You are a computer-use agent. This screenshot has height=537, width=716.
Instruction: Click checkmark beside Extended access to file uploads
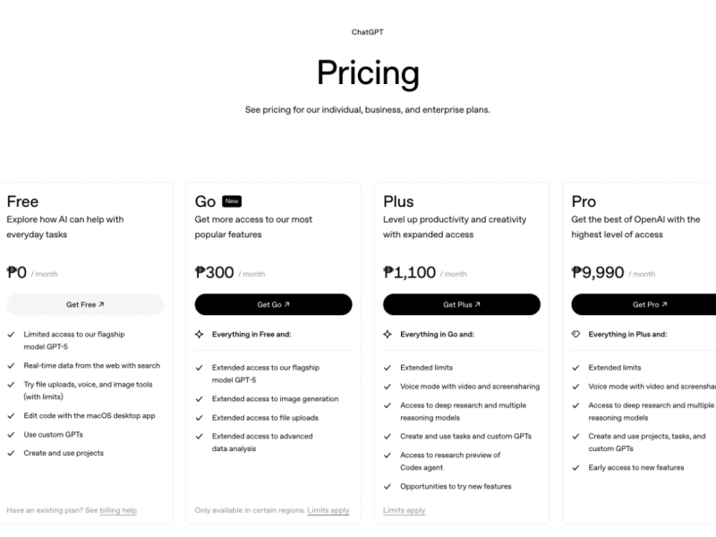pyautogui.click(x=199, y=418)
